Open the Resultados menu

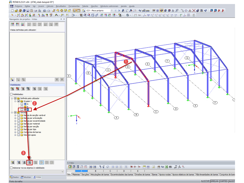[61, 6]
